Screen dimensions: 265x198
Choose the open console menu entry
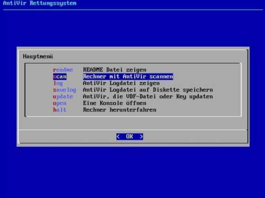pyautogui.click(x=59, y=103)
